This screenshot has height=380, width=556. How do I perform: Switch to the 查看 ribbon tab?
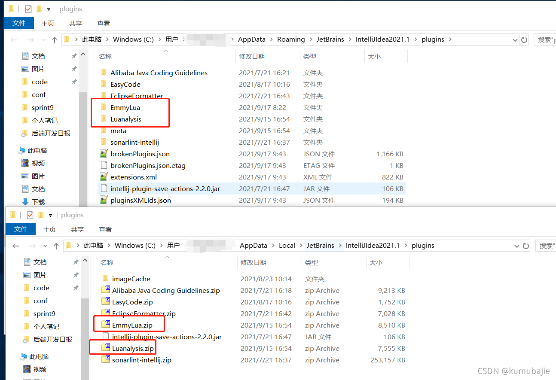point(103,23)
